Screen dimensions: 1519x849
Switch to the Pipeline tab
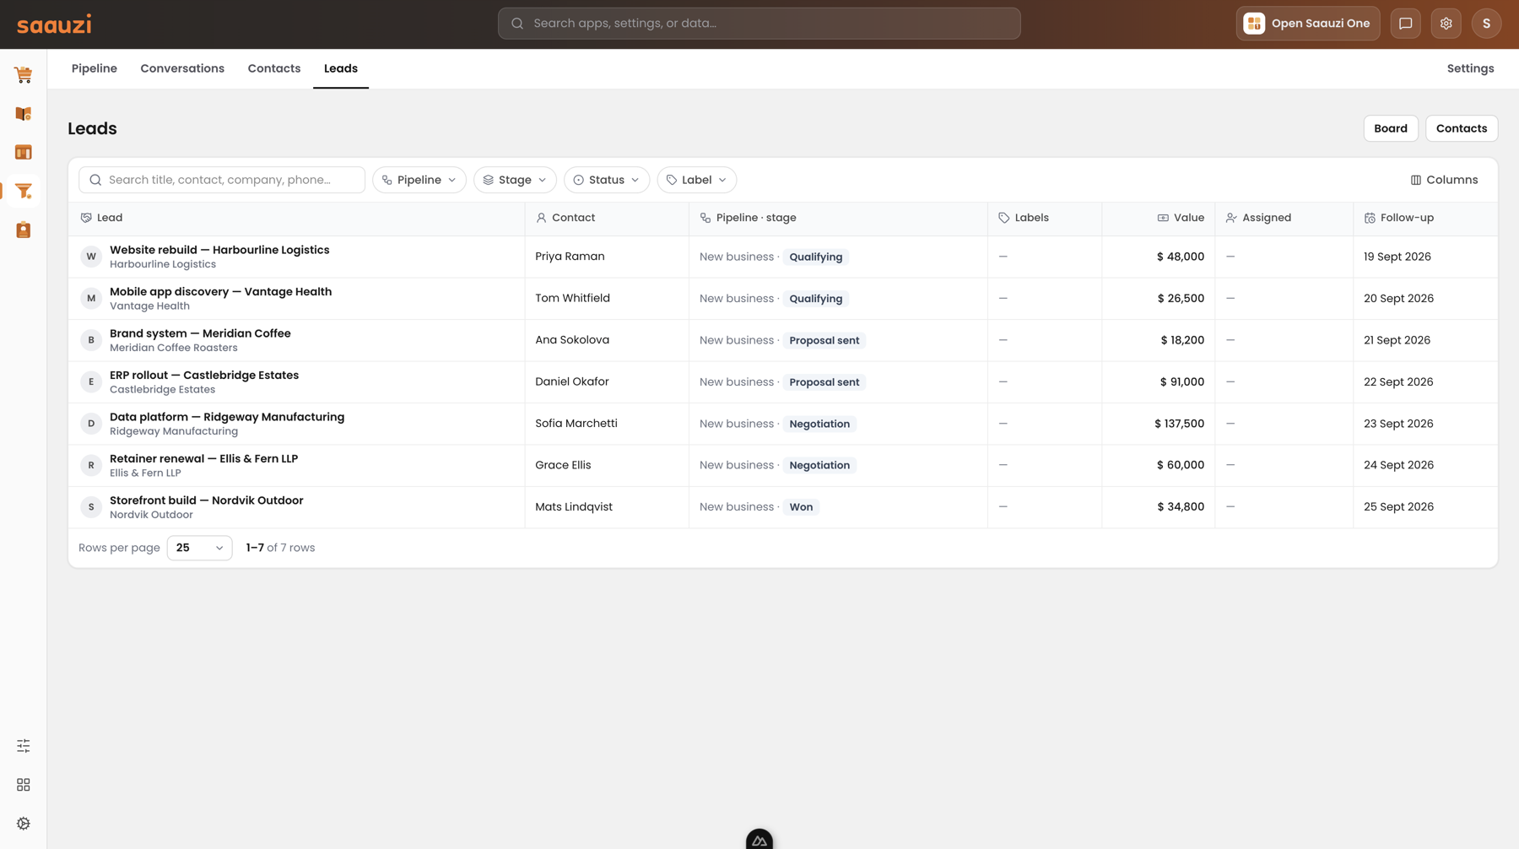tap(95, 68)
